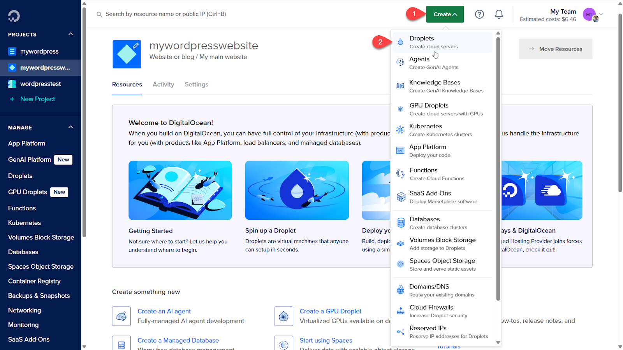Choose Databases in the Create menu
Screen dimensions: 623x350
tap(443, 223)
